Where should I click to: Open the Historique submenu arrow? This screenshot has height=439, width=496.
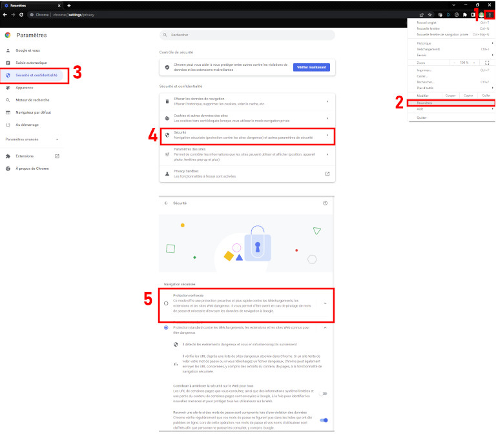[x=492, y=43]
